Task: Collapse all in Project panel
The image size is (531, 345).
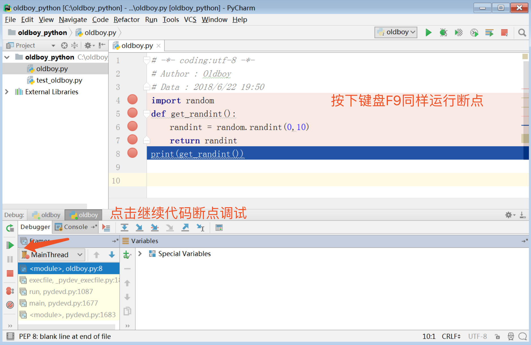Action: tap(74, 45)
